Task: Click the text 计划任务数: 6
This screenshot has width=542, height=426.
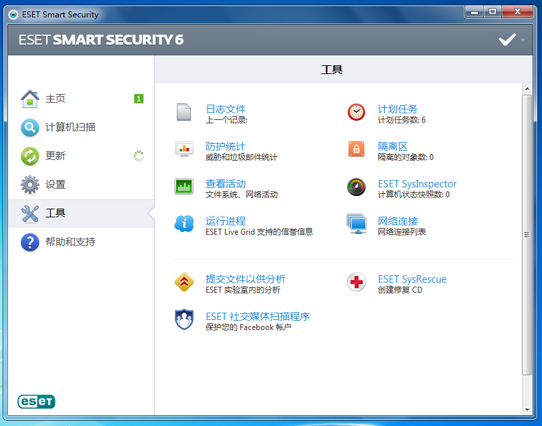Action: pyautogui.click(x=401, y=120)
